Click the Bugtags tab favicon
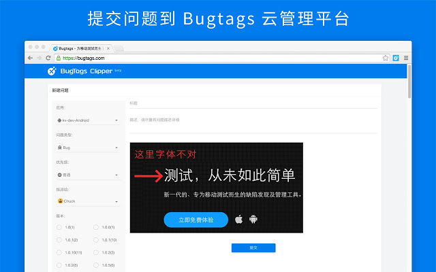Viewport: 436px width, 272px height. click(55, 48)
